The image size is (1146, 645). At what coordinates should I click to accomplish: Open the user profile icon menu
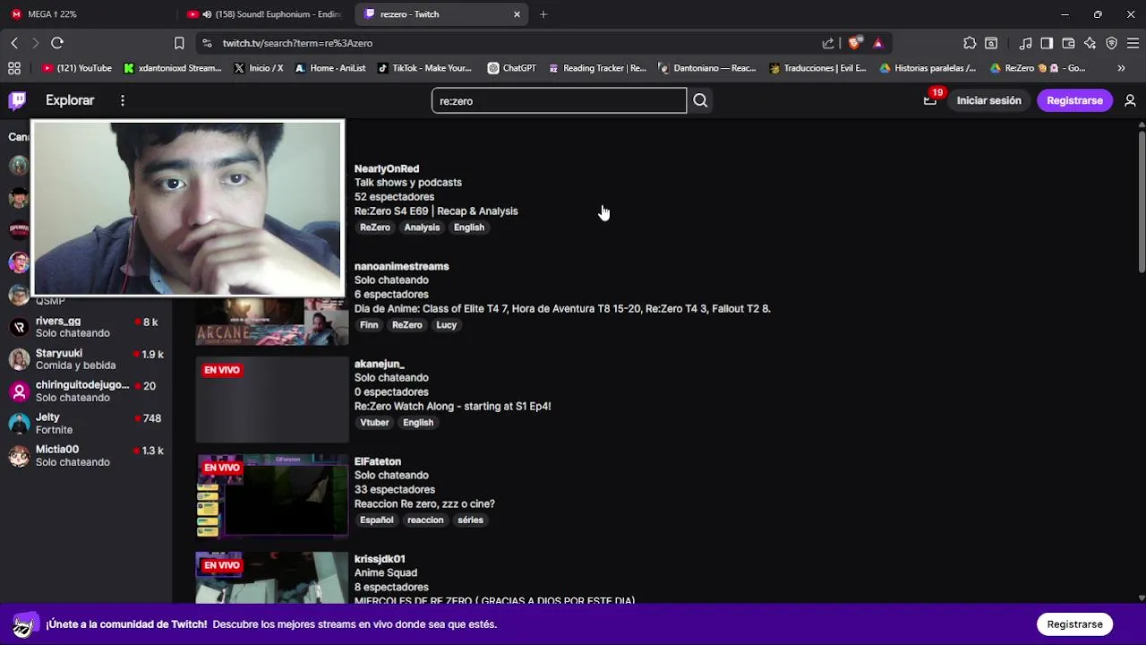point(1130,100)
